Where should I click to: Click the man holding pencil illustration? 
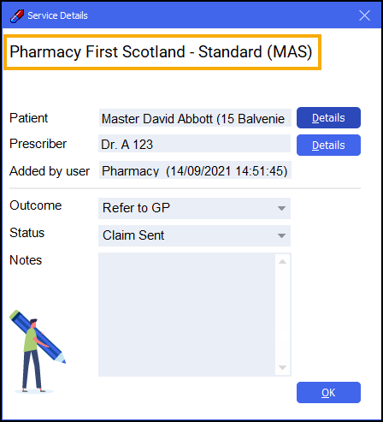[38, 352]
